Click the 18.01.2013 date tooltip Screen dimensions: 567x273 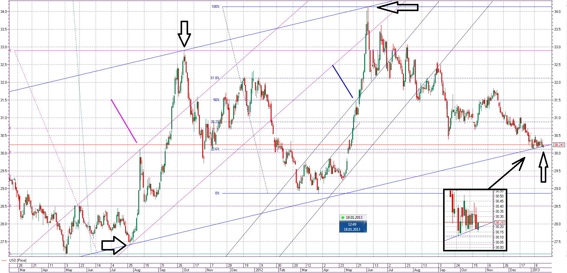click(353, 217)
